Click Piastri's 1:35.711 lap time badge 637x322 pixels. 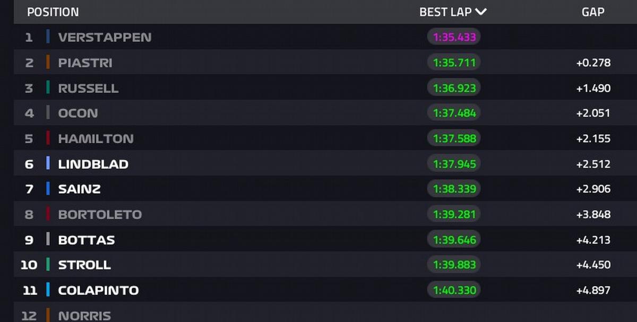pyautogui.click(x=454, y=63)
